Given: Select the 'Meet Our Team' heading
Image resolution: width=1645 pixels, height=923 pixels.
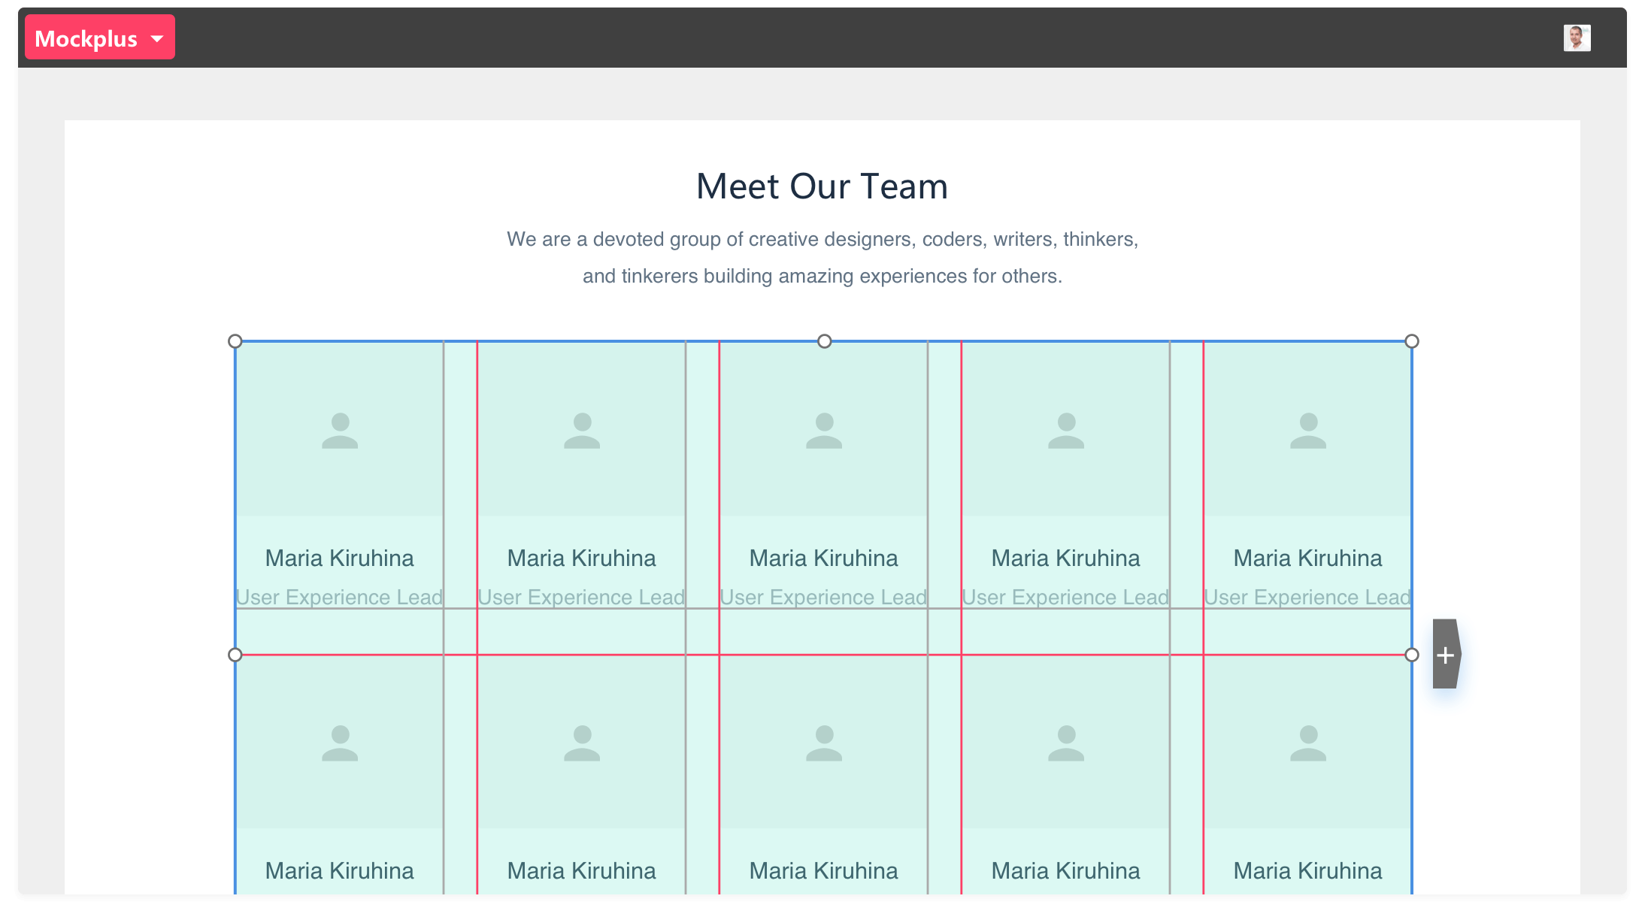Looking at the screenshot, I should [x=822, y=186].
